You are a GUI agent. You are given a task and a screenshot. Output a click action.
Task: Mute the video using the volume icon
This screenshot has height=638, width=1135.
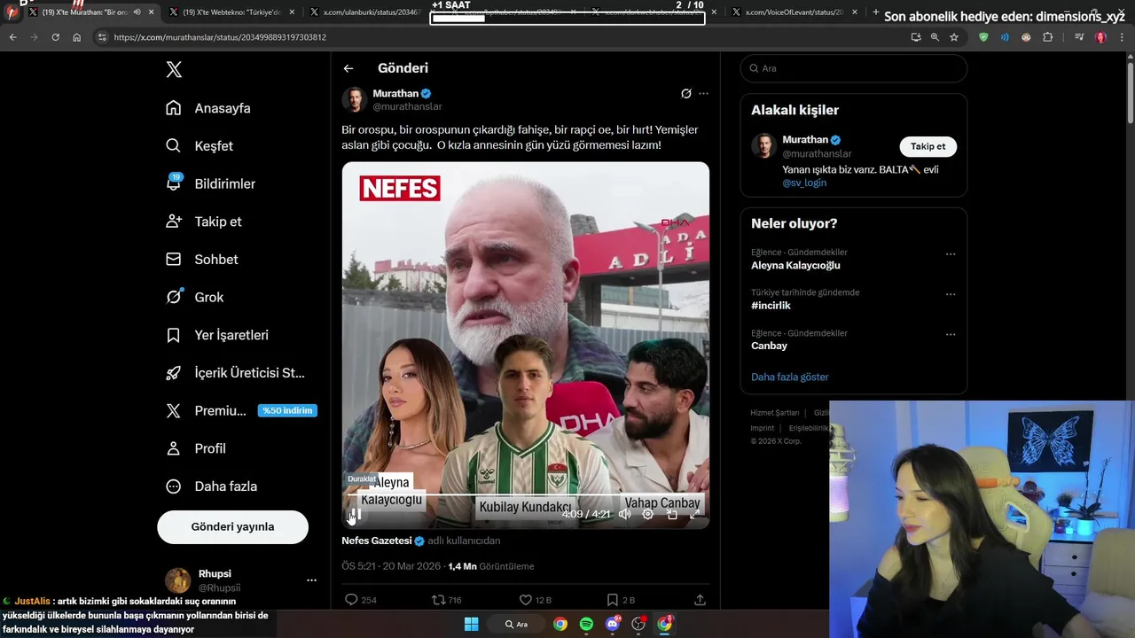click(x=625, y=514)
